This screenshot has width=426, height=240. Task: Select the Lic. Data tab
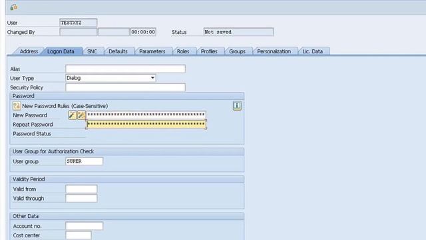tap(313, 51)
